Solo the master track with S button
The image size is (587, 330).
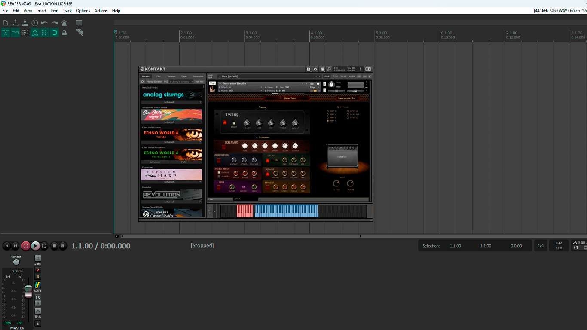[x=38, y=277]
